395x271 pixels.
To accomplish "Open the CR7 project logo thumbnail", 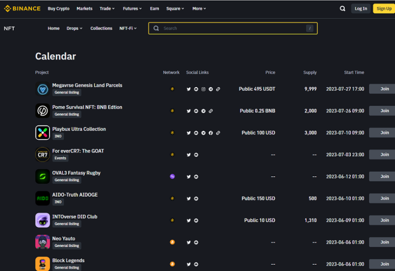I will point(43,155).
